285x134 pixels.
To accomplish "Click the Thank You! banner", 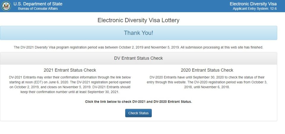I will pyautogui.click(x=139, y=33).
